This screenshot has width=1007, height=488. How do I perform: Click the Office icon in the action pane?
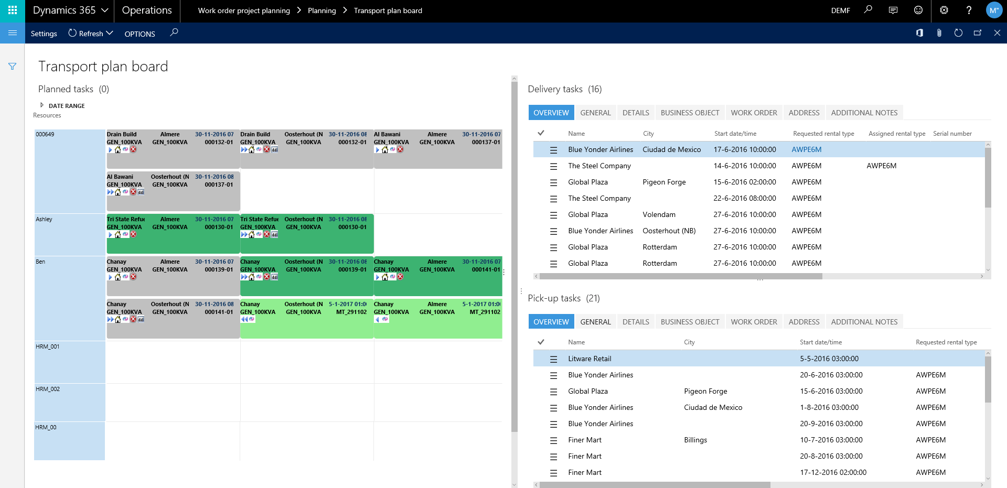coord(919,33)
